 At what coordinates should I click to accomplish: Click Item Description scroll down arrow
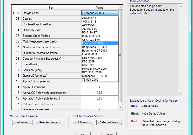click(x=181, y=94)
